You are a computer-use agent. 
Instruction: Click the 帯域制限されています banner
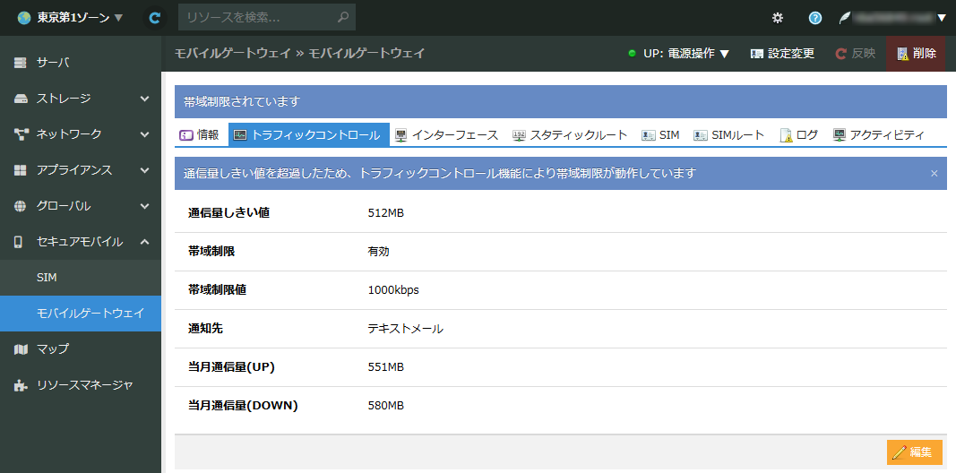[x=560, y=102]
